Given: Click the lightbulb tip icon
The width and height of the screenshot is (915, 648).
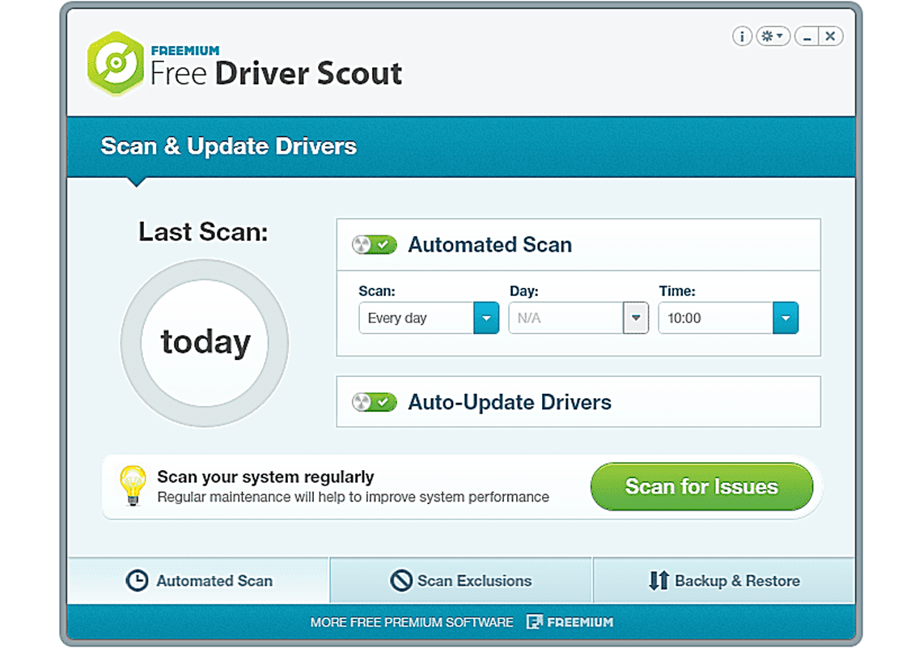Looking at the screenshot, I should point(133,485).
